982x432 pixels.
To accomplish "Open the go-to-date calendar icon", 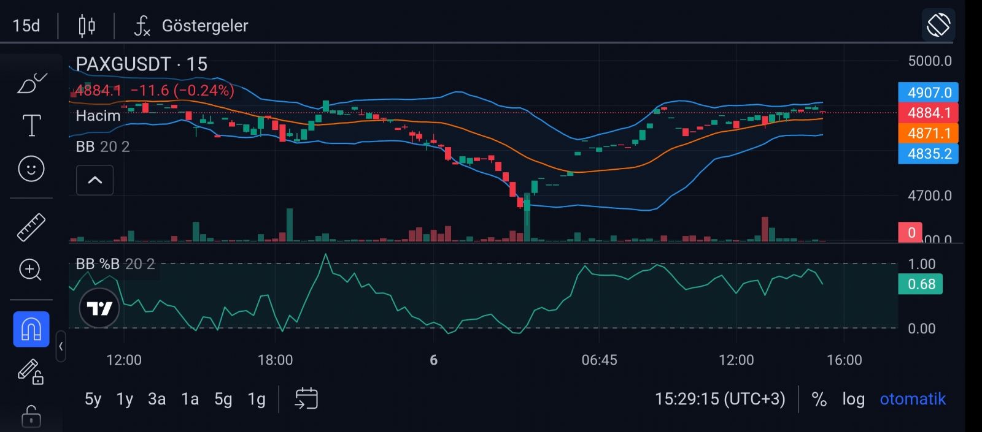I will click(306, 399).
